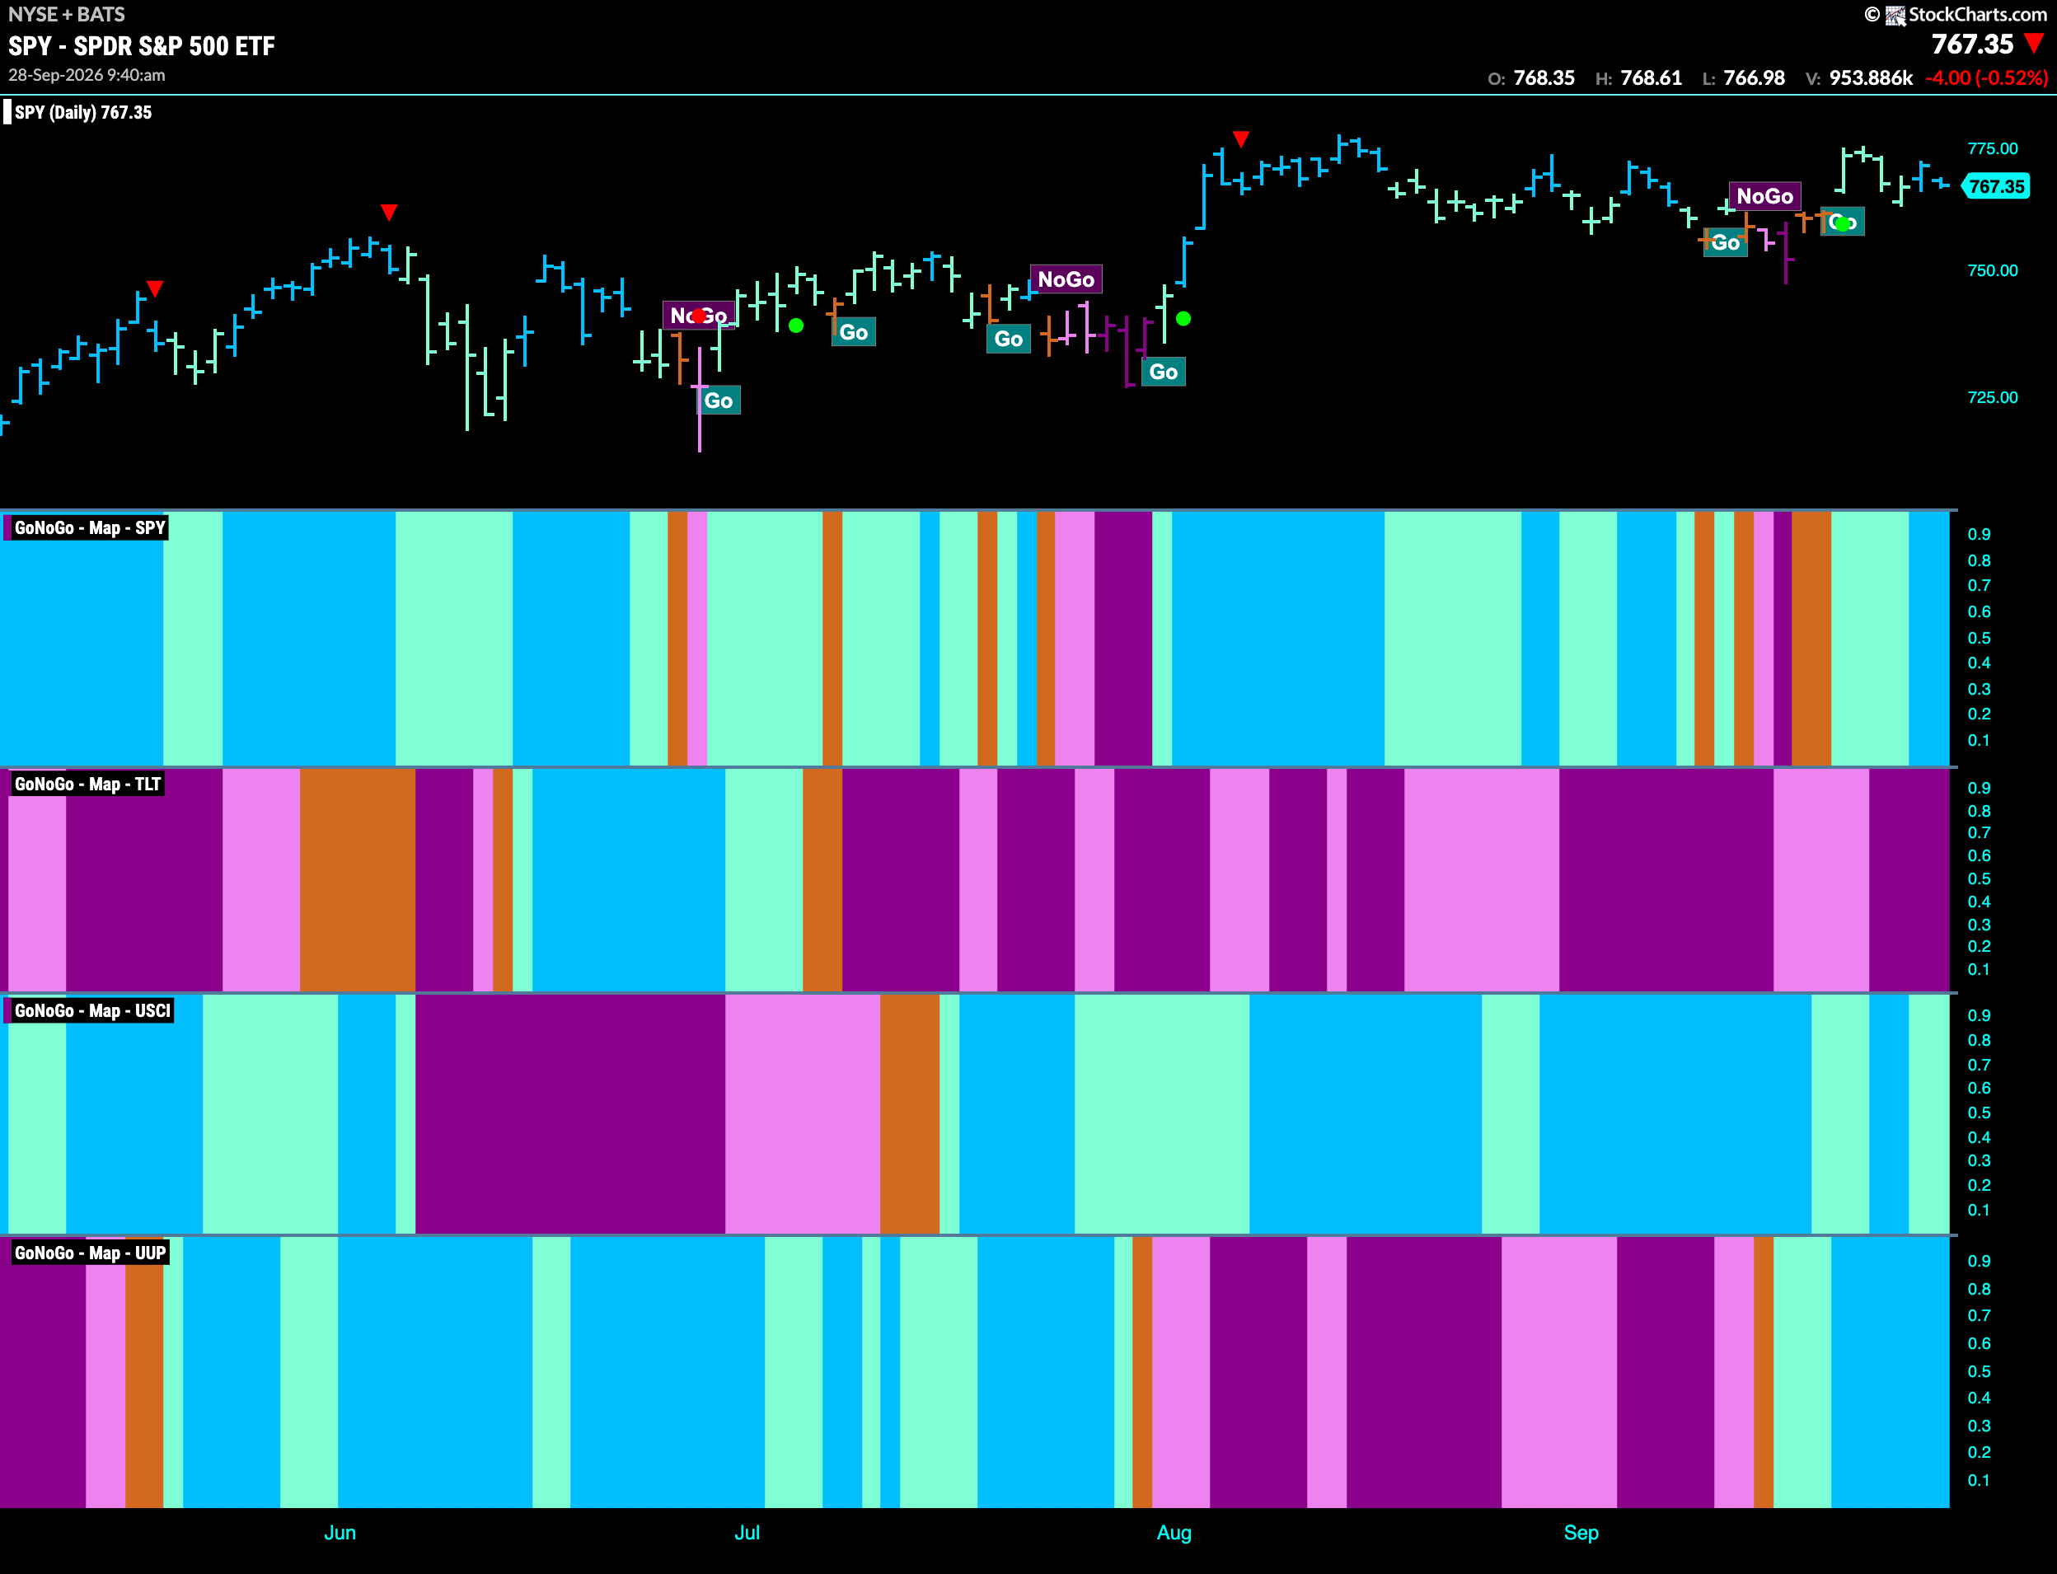Click the red triangle marker above the early June peak
Screen dimensions: 2057x1574
390,213
